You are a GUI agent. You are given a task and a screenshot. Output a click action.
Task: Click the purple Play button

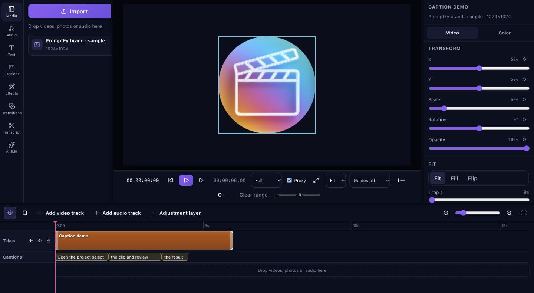coord(186,180)
